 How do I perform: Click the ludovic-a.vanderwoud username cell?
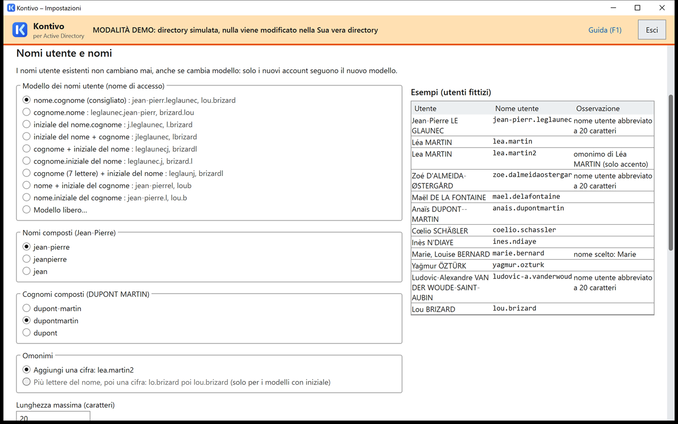pyautogui.click(x=532, y=287)
